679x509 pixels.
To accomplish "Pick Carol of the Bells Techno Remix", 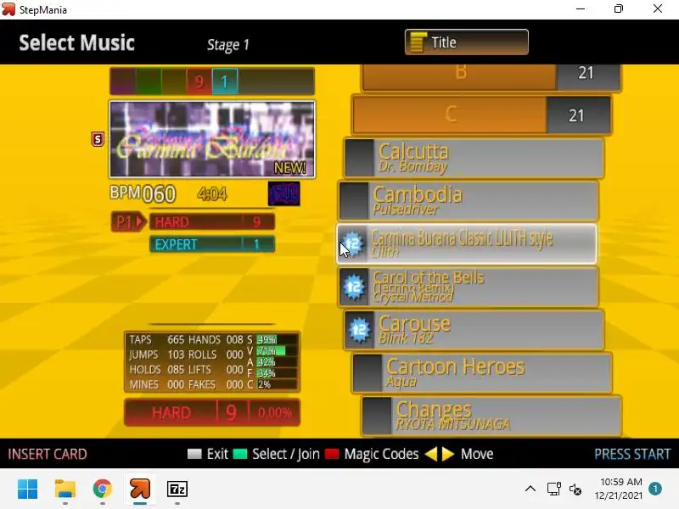I will click(469, 287).
